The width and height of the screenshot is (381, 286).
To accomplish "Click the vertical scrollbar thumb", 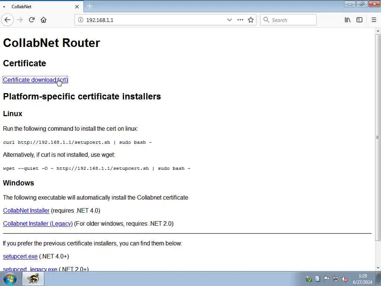I will (378, 137).
